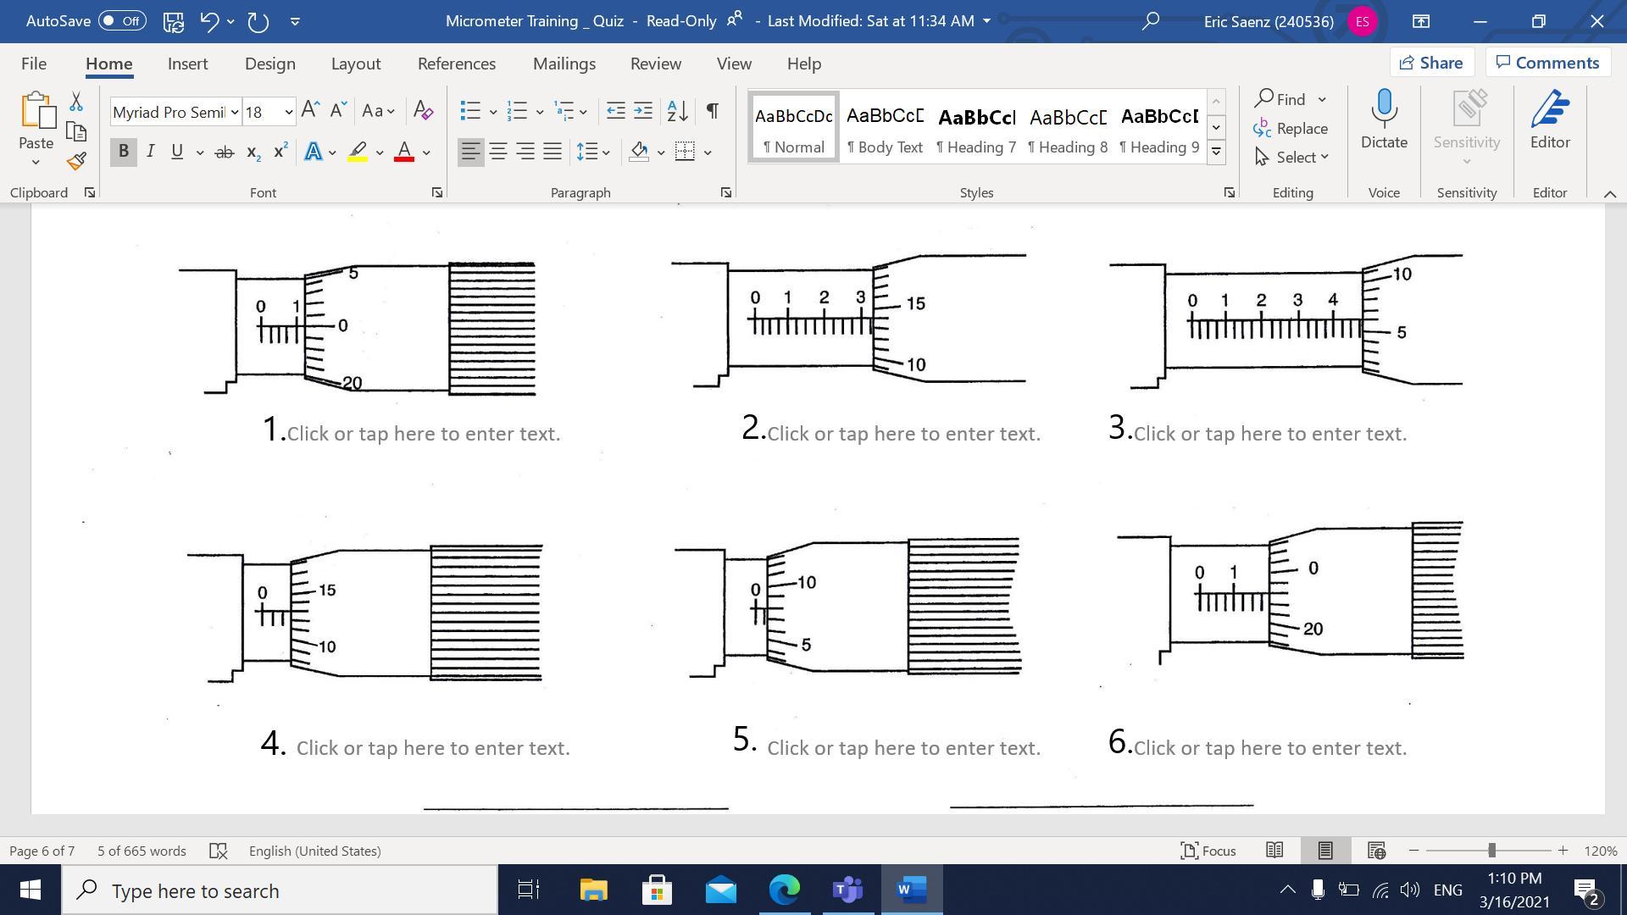Click Show/Hide paragraph marks icon
This screenshot has height=915, width=1627.
click(x=712, y=110)
